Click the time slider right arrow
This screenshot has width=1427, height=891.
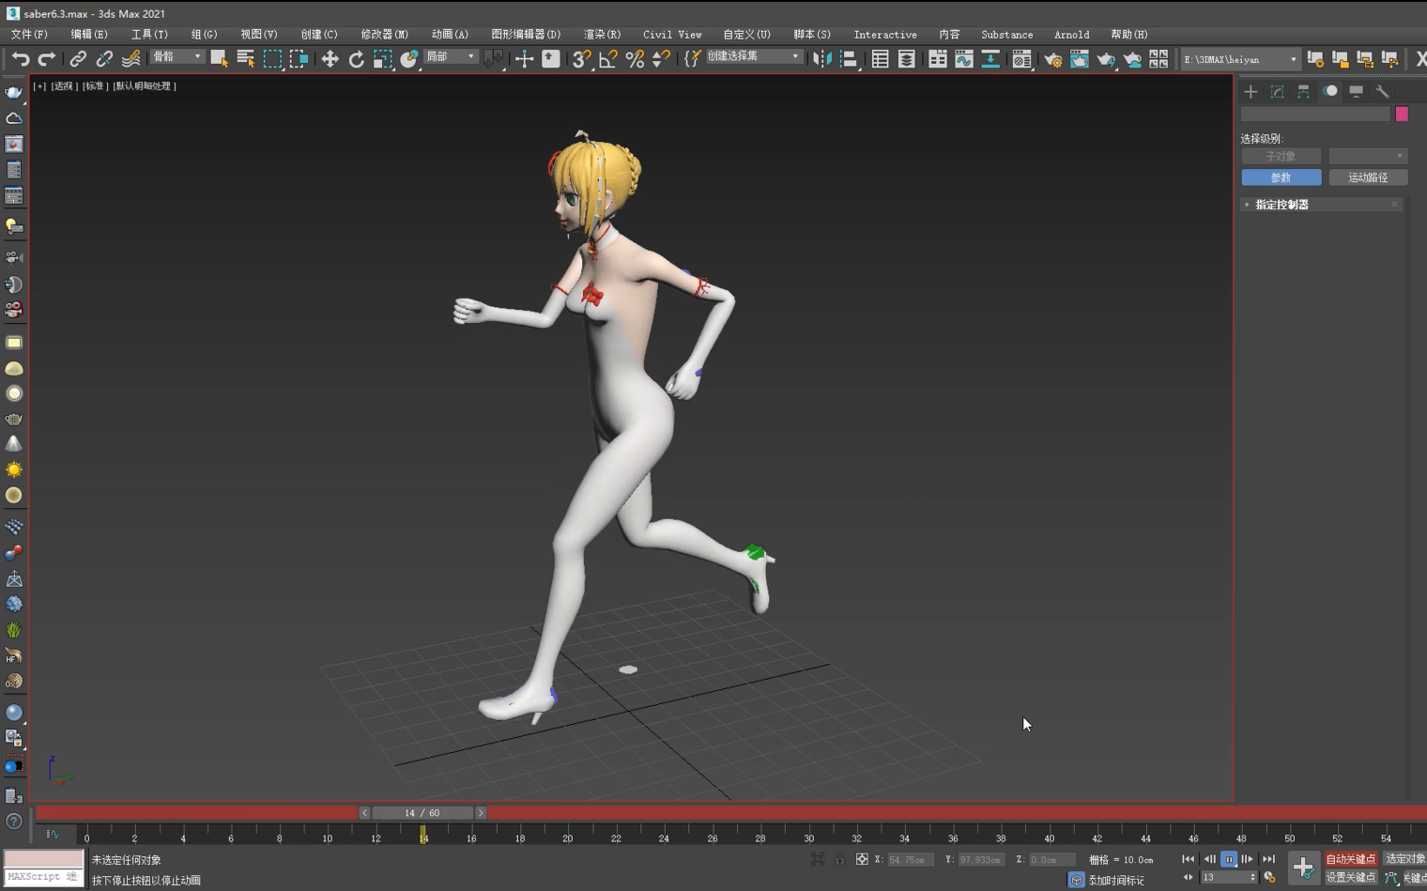(481, 813)
